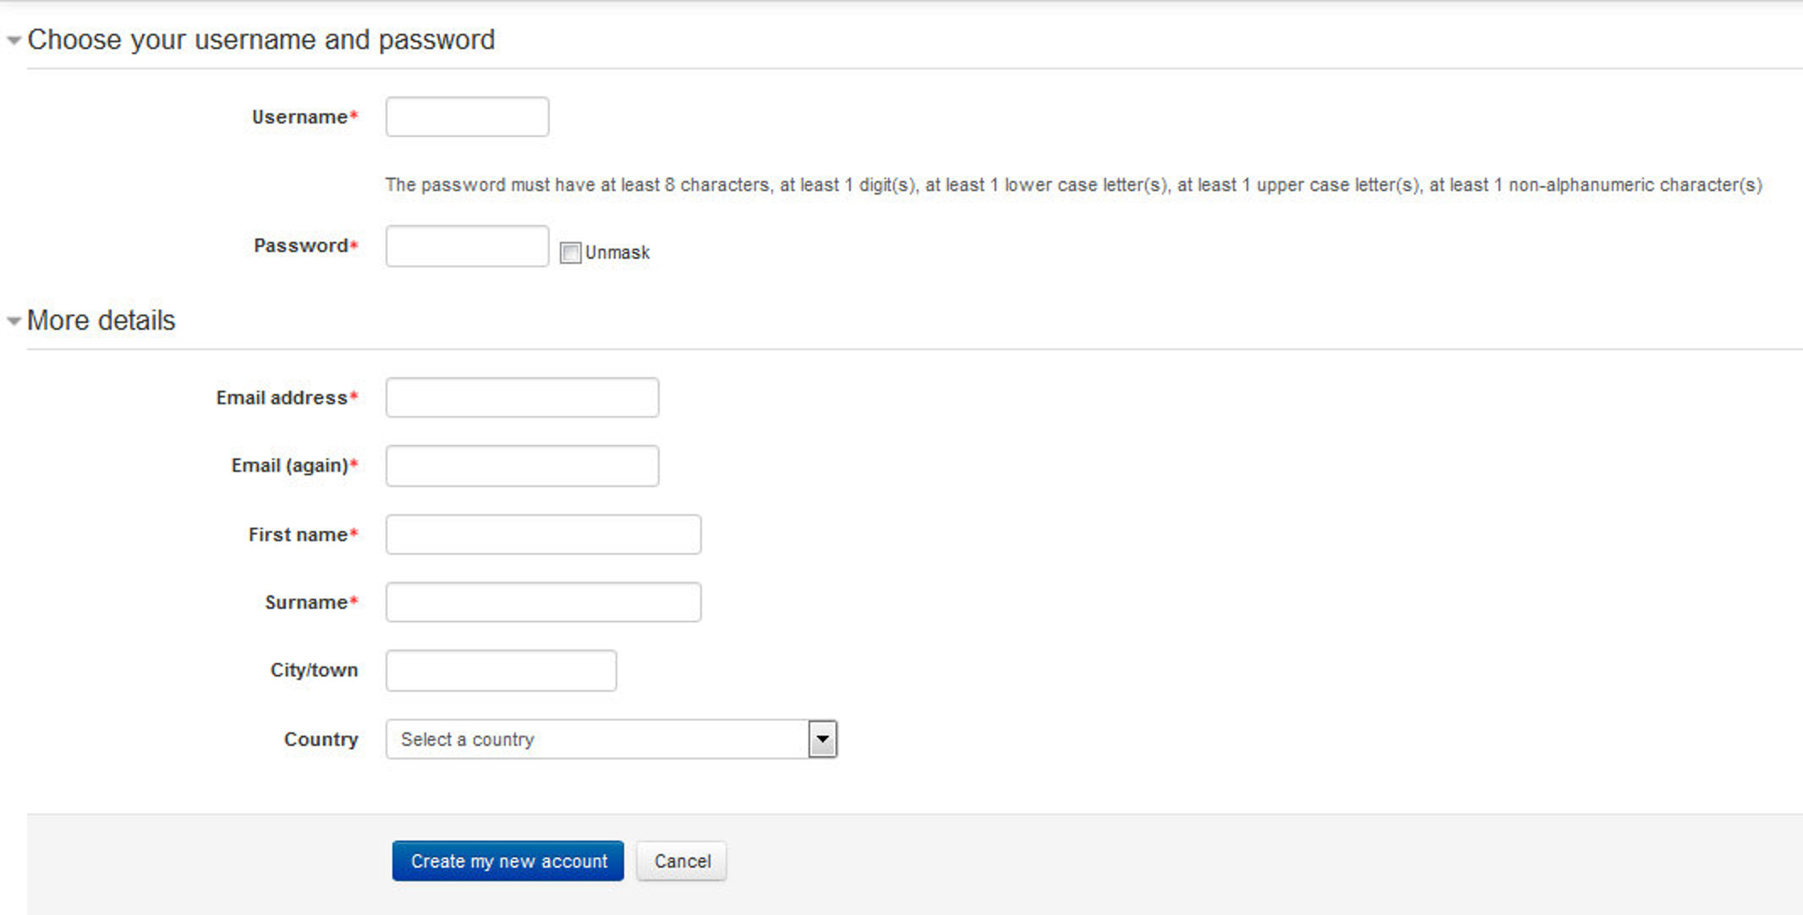Enable the Unmask toggle for password

coord(571,252)
